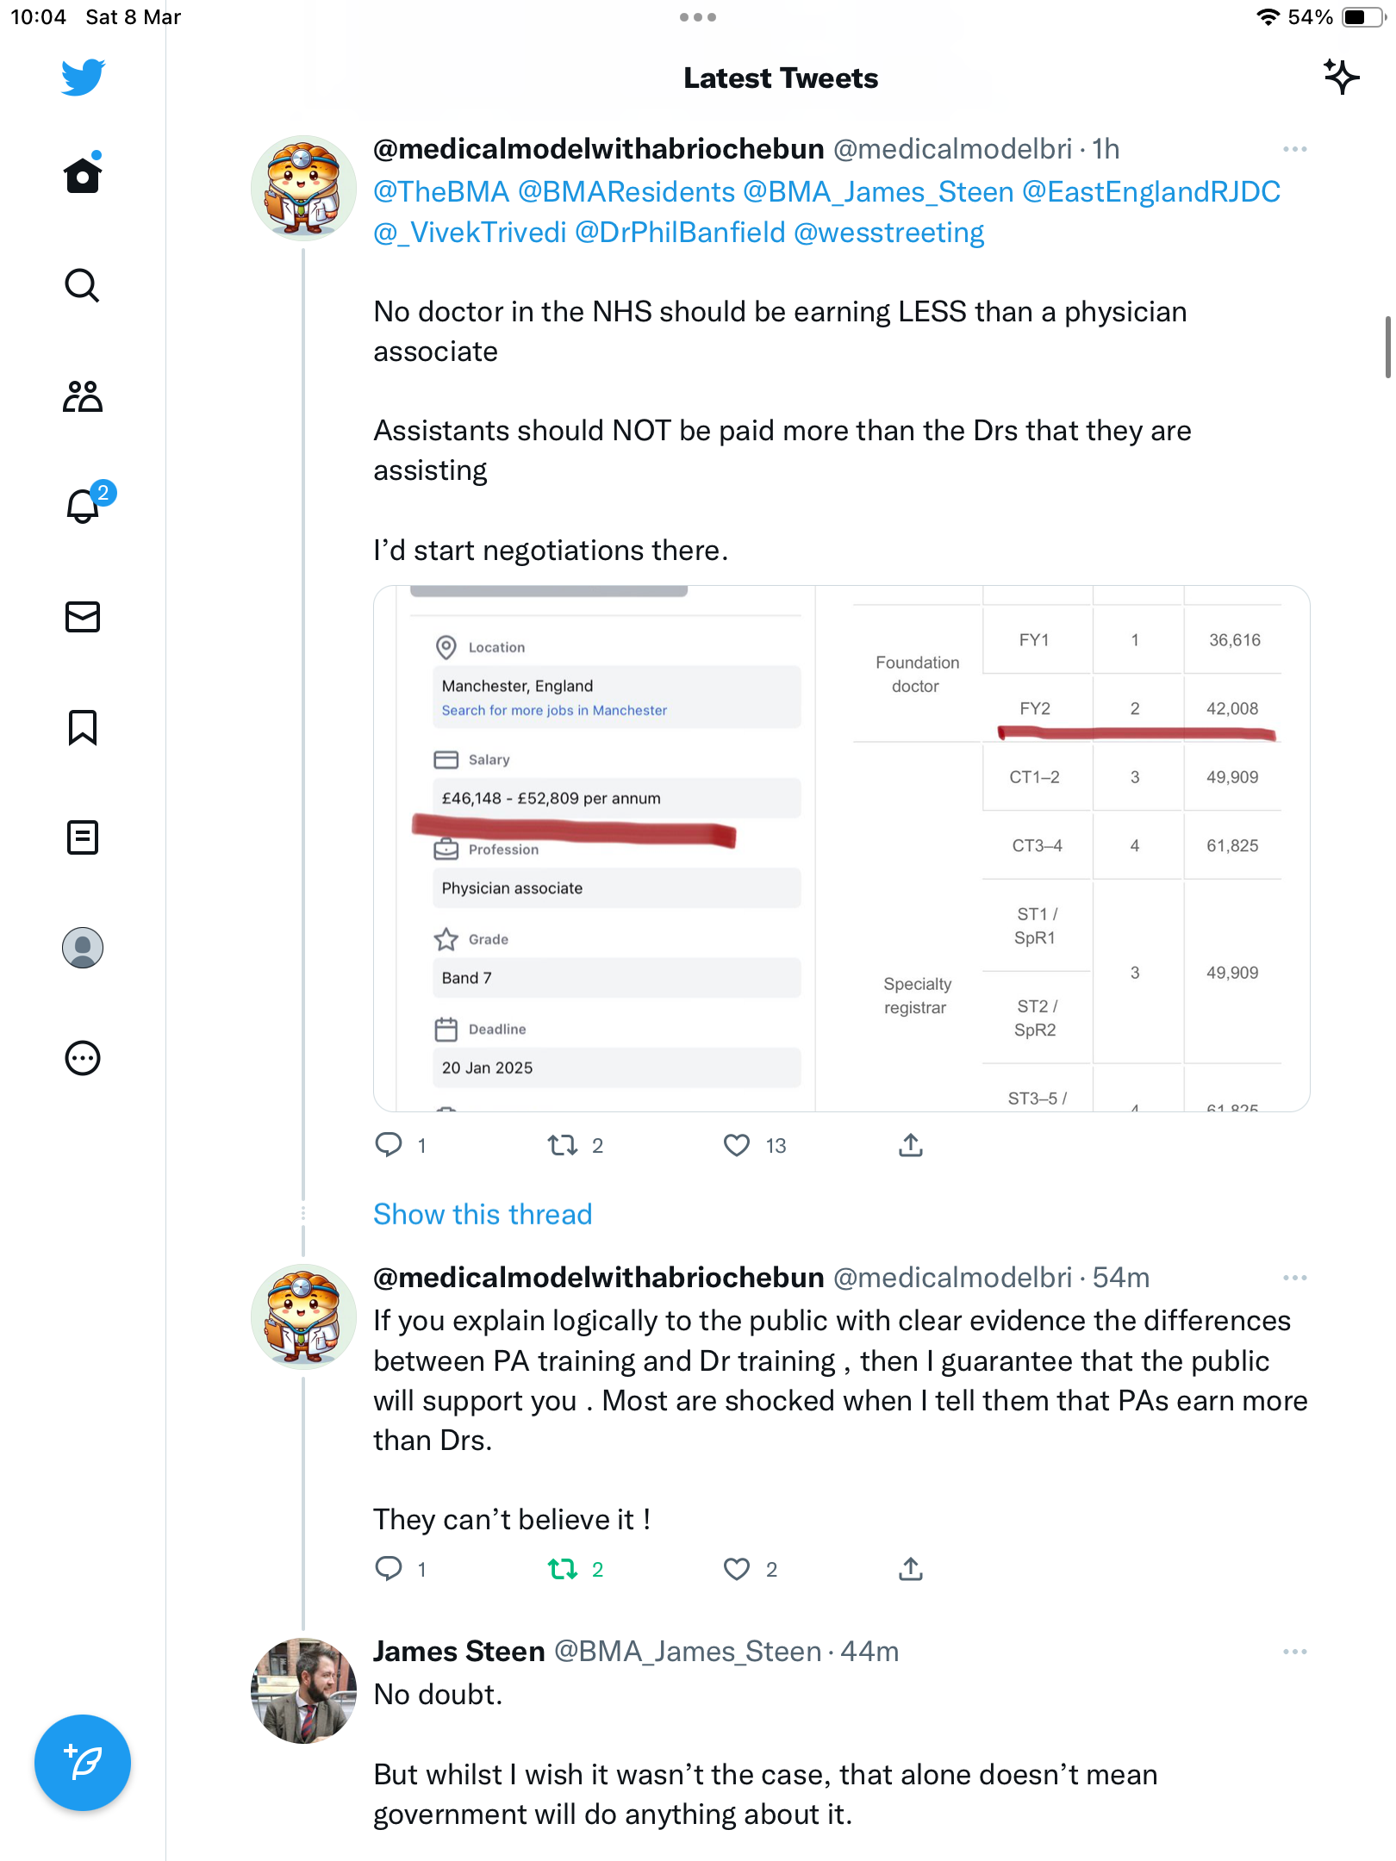This screenshot has height=1861, width=1396.
Task: Open Bookmarks icon in sidebar
Action: (x=83, y=727)
